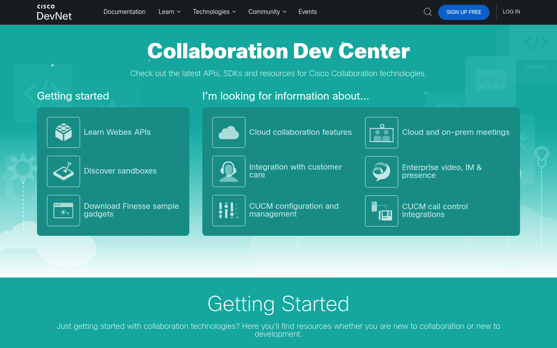The width and height of the screenshot is (557, 348).
Task: Open Cloud and on-prem meetings link
Action: [x=456, y=132]
